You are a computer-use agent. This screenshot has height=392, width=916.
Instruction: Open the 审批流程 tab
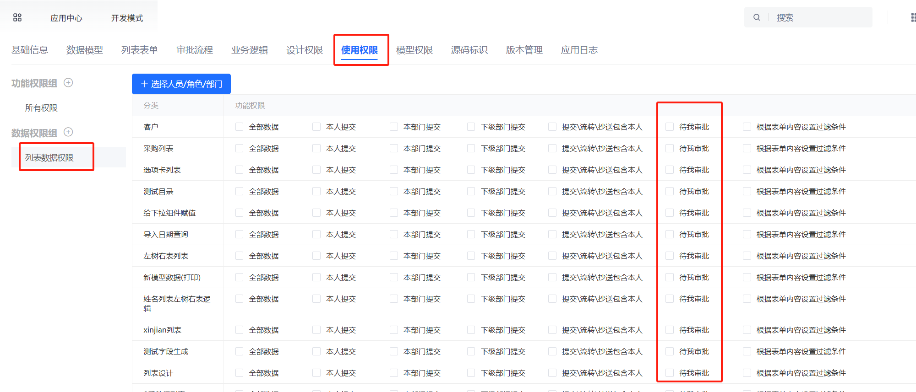pos(195,50)
